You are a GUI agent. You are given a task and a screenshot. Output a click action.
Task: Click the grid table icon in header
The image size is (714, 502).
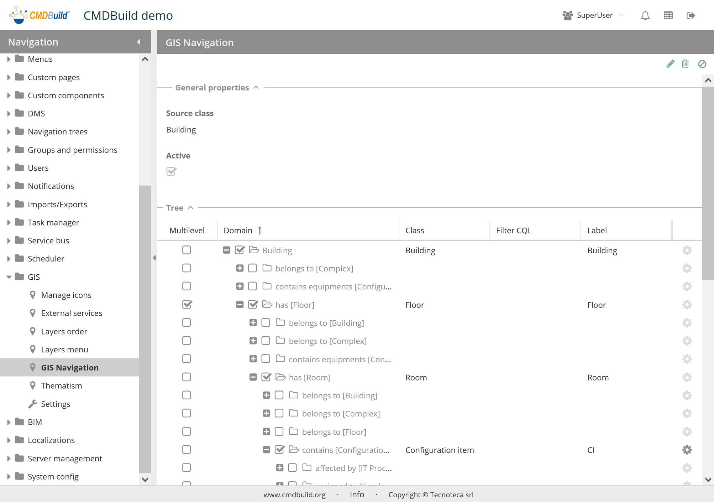point(668,15)
